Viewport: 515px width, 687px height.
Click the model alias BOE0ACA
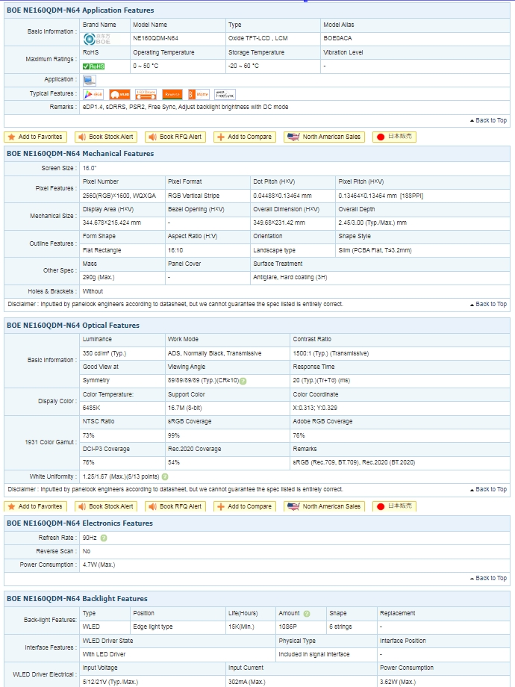[337, 39]
